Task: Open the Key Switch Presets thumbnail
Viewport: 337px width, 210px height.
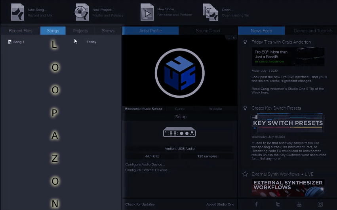Action: [x=288, y=123]
